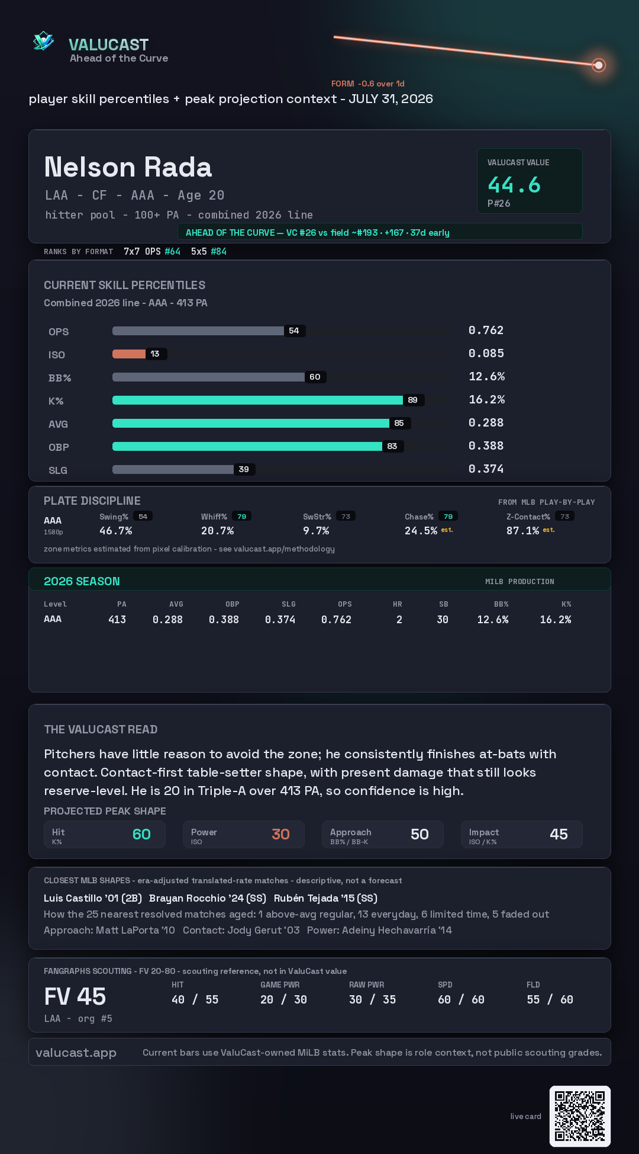Select the Ahead of the Curve banner
The width and height of the screenshot is (639, 1154).
(380, 232)
